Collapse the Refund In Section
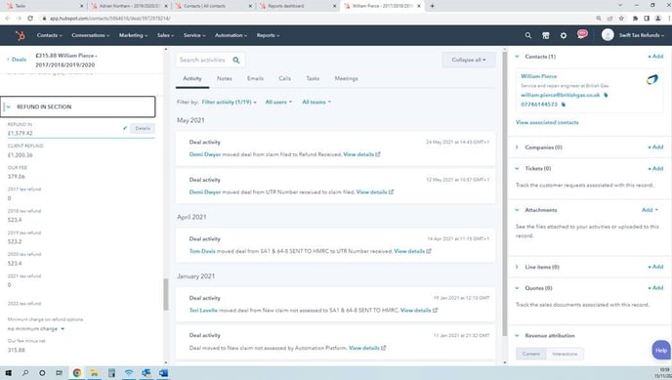Screen dimensions: 672x380 [8, 106]
